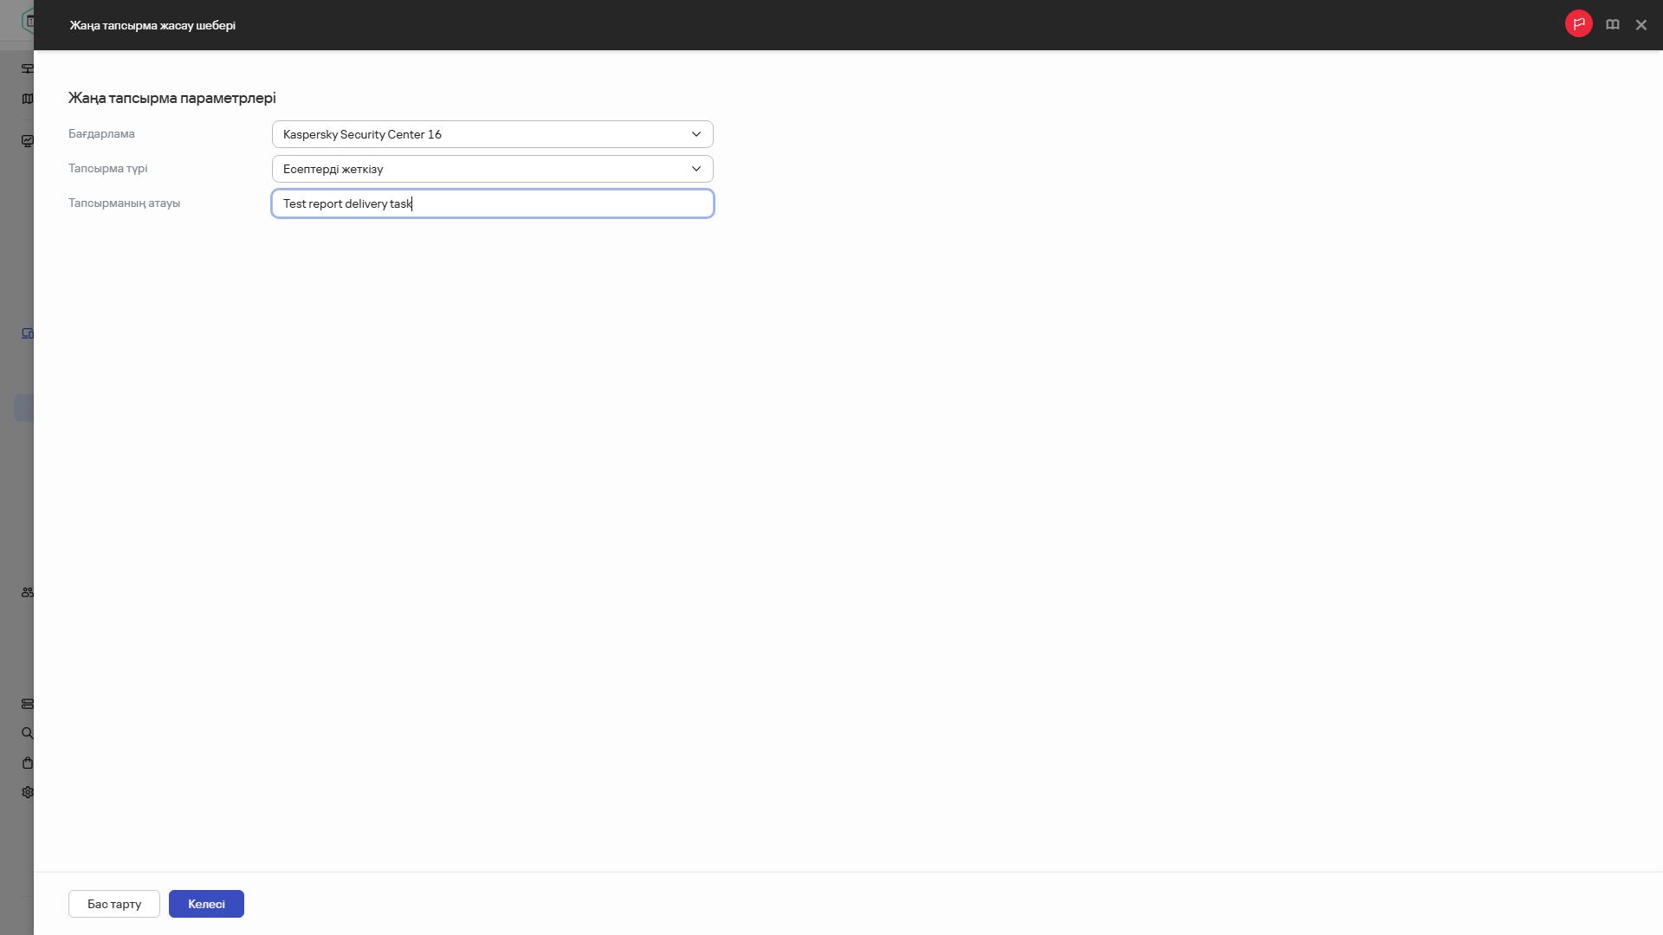The height and width of the screenshot is (935, 1663).
Task: Click the server stack sidebar icon
Action: (28, 704)
